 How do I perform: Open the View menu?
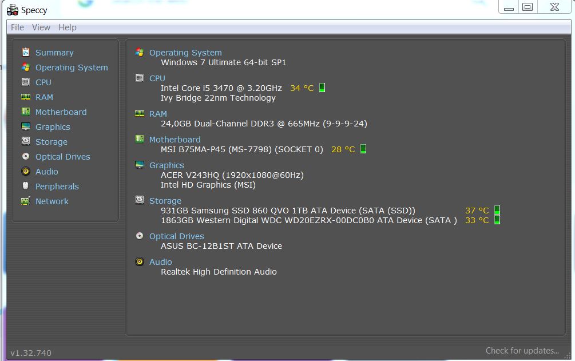pyautogui.click(x=41, y=27)
